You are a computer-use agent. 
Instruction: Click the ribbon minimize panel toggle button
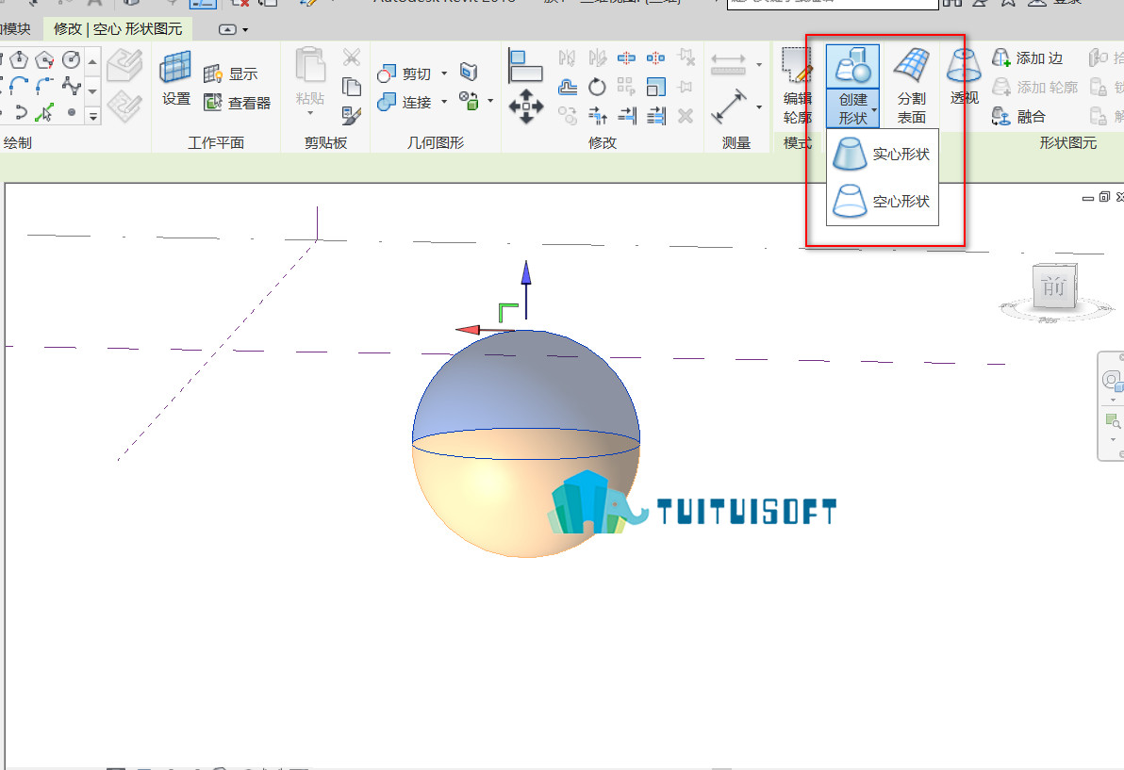click(227, 29)
